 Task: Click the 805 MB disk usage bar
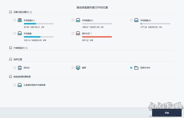pyautogui.click(x=39, y=37)
